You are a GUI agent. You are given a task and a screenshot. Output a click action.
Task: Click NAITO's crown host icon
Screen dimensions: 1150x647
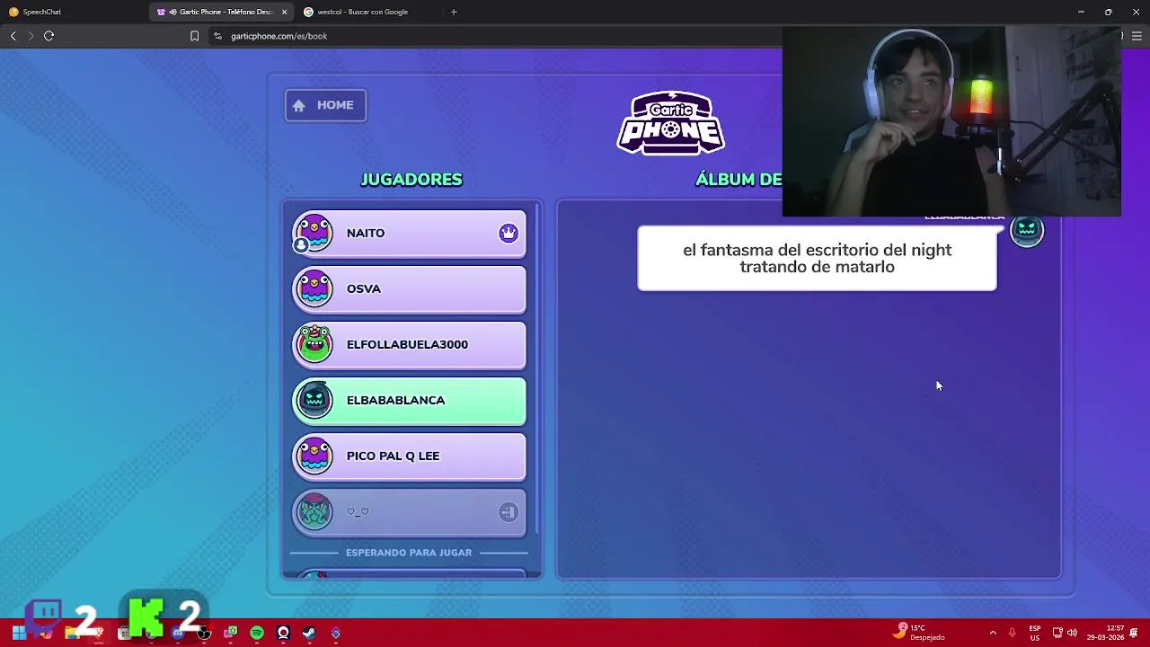tap(509, 234)
